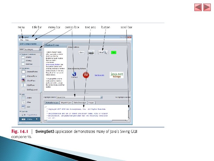214x161 pixels.
Task: Select the JScrollPane component
Action: 29,80
